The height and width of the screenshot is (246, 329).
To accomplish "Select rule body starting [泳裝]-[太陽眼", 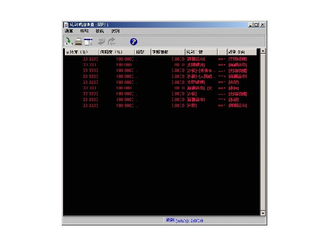I will click(x=201, y=77).
